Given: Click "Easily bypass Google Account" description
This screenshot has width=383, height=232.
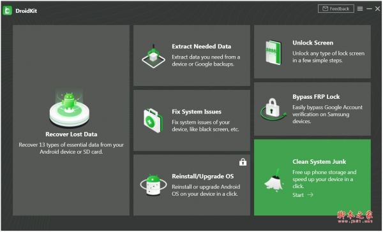Looking at the screenshot, I should pyautogui.click(x=327, y=114).
